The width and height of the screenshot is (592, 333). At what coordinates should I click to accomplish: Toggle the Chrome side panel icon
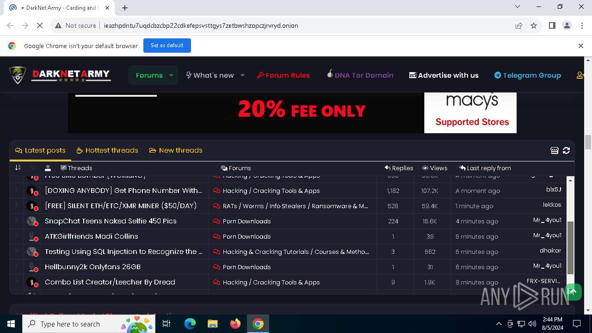point(552,25)
